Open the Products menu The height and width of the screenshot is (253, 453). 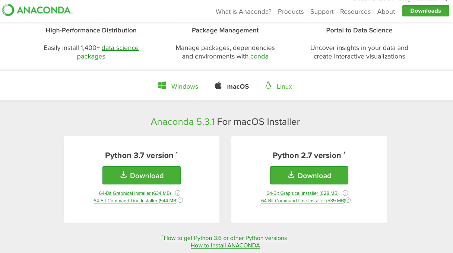click(x=291, y=12)
